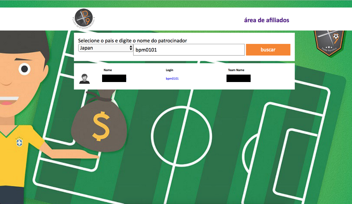Click the Team Name column header
Image resolution: width=352 pixels, height=204 pixels.
tap(236, 70)
